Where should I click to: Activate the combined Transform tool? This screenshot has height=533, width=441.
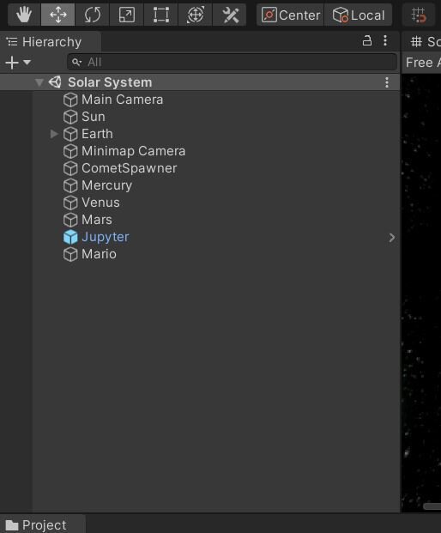click(x=196, y=15)
